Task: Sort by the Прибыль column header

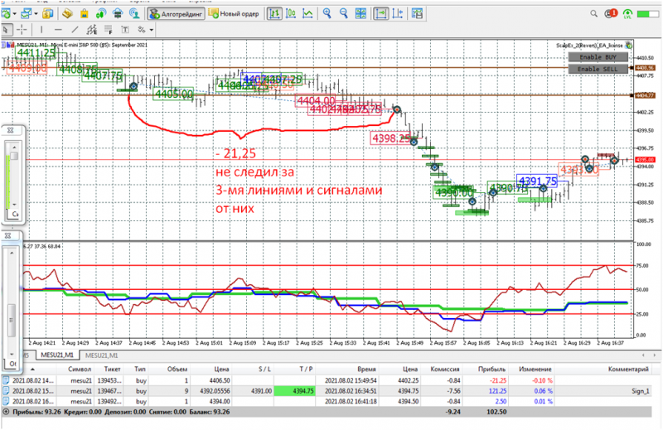Action: click(491, 370)
